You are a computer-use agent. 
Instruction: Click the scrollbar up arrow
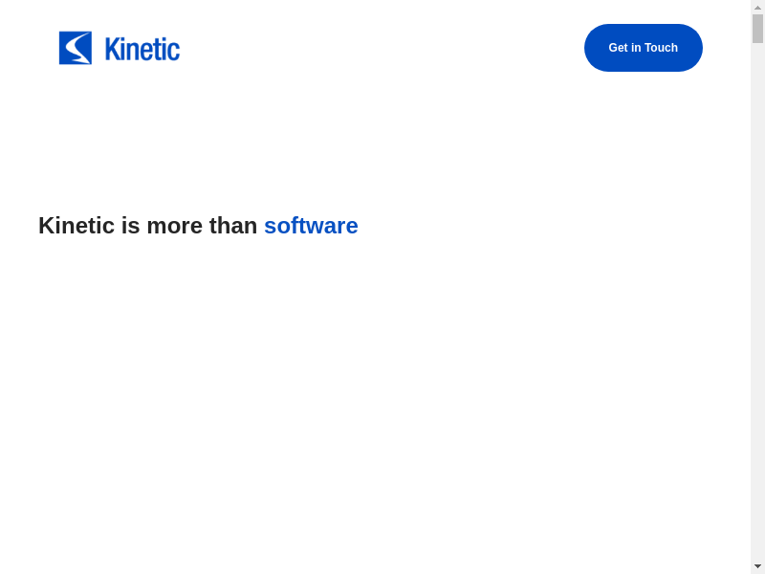(x=757, y=8)
